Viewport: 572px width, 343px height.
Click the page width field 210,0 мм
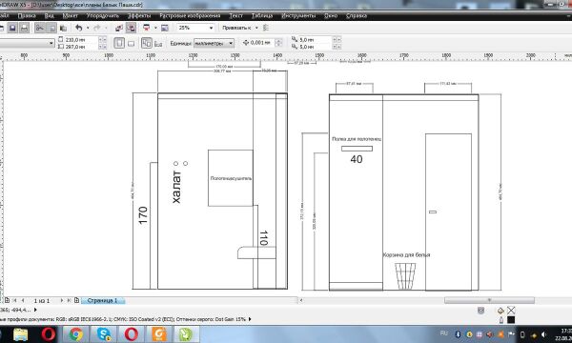[80, 39]
